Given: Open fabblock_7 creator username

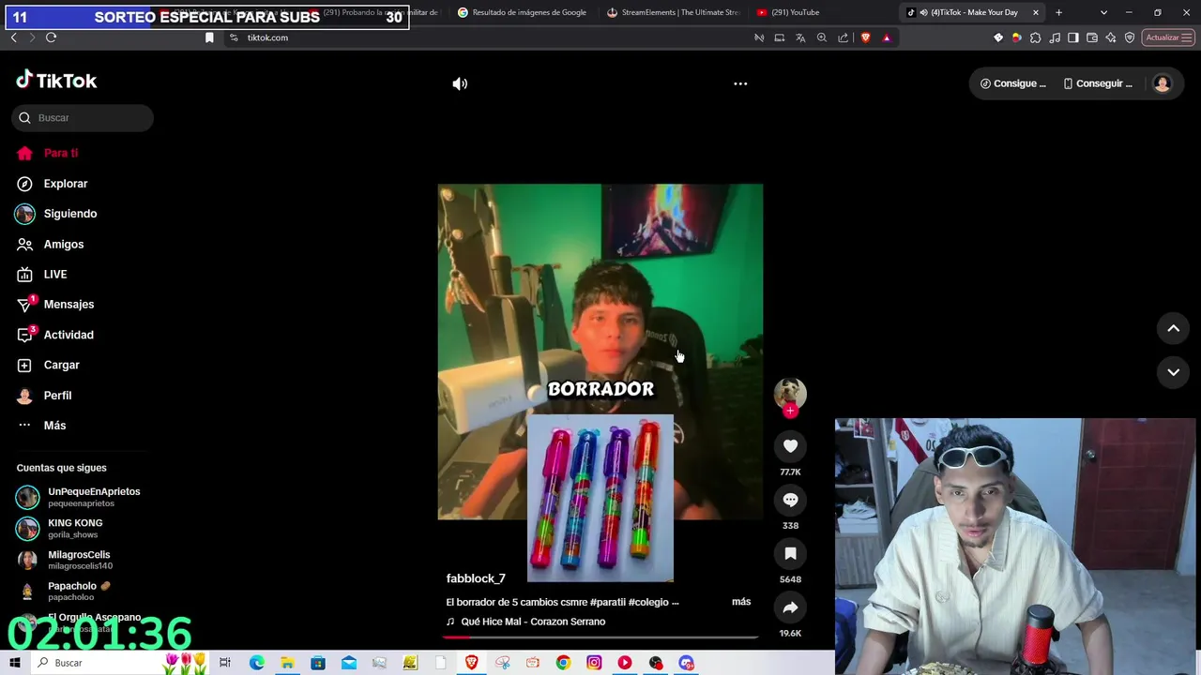Looking at the screenshot, I should point(476,578).
